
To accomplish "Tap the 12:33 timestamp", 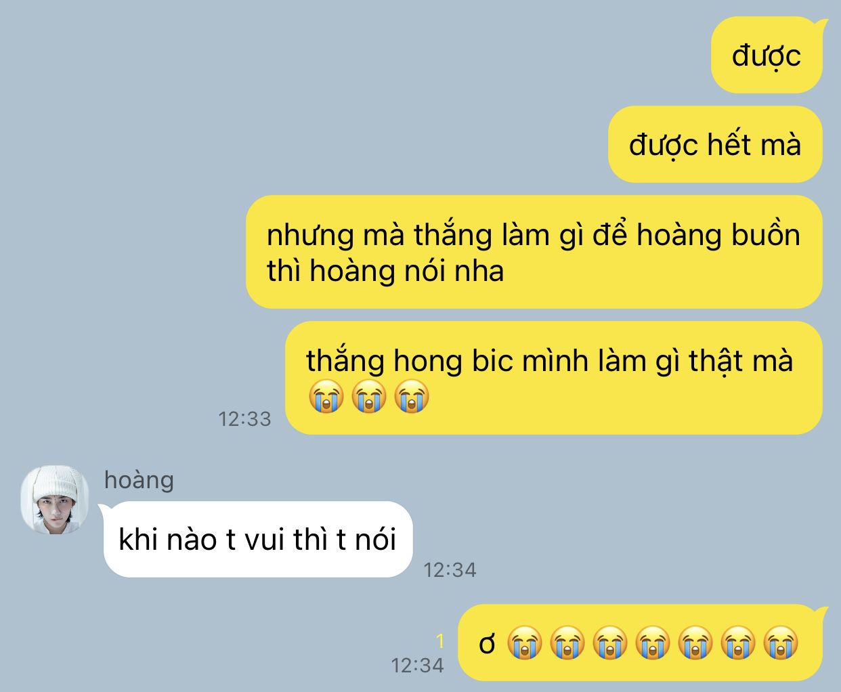I will coord(244,419).
